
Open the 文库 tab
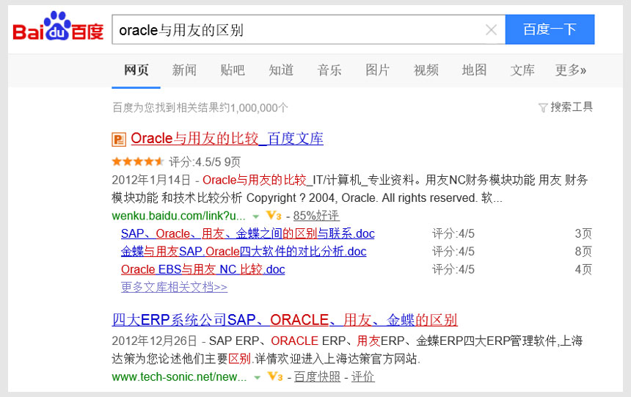(522, 70)
